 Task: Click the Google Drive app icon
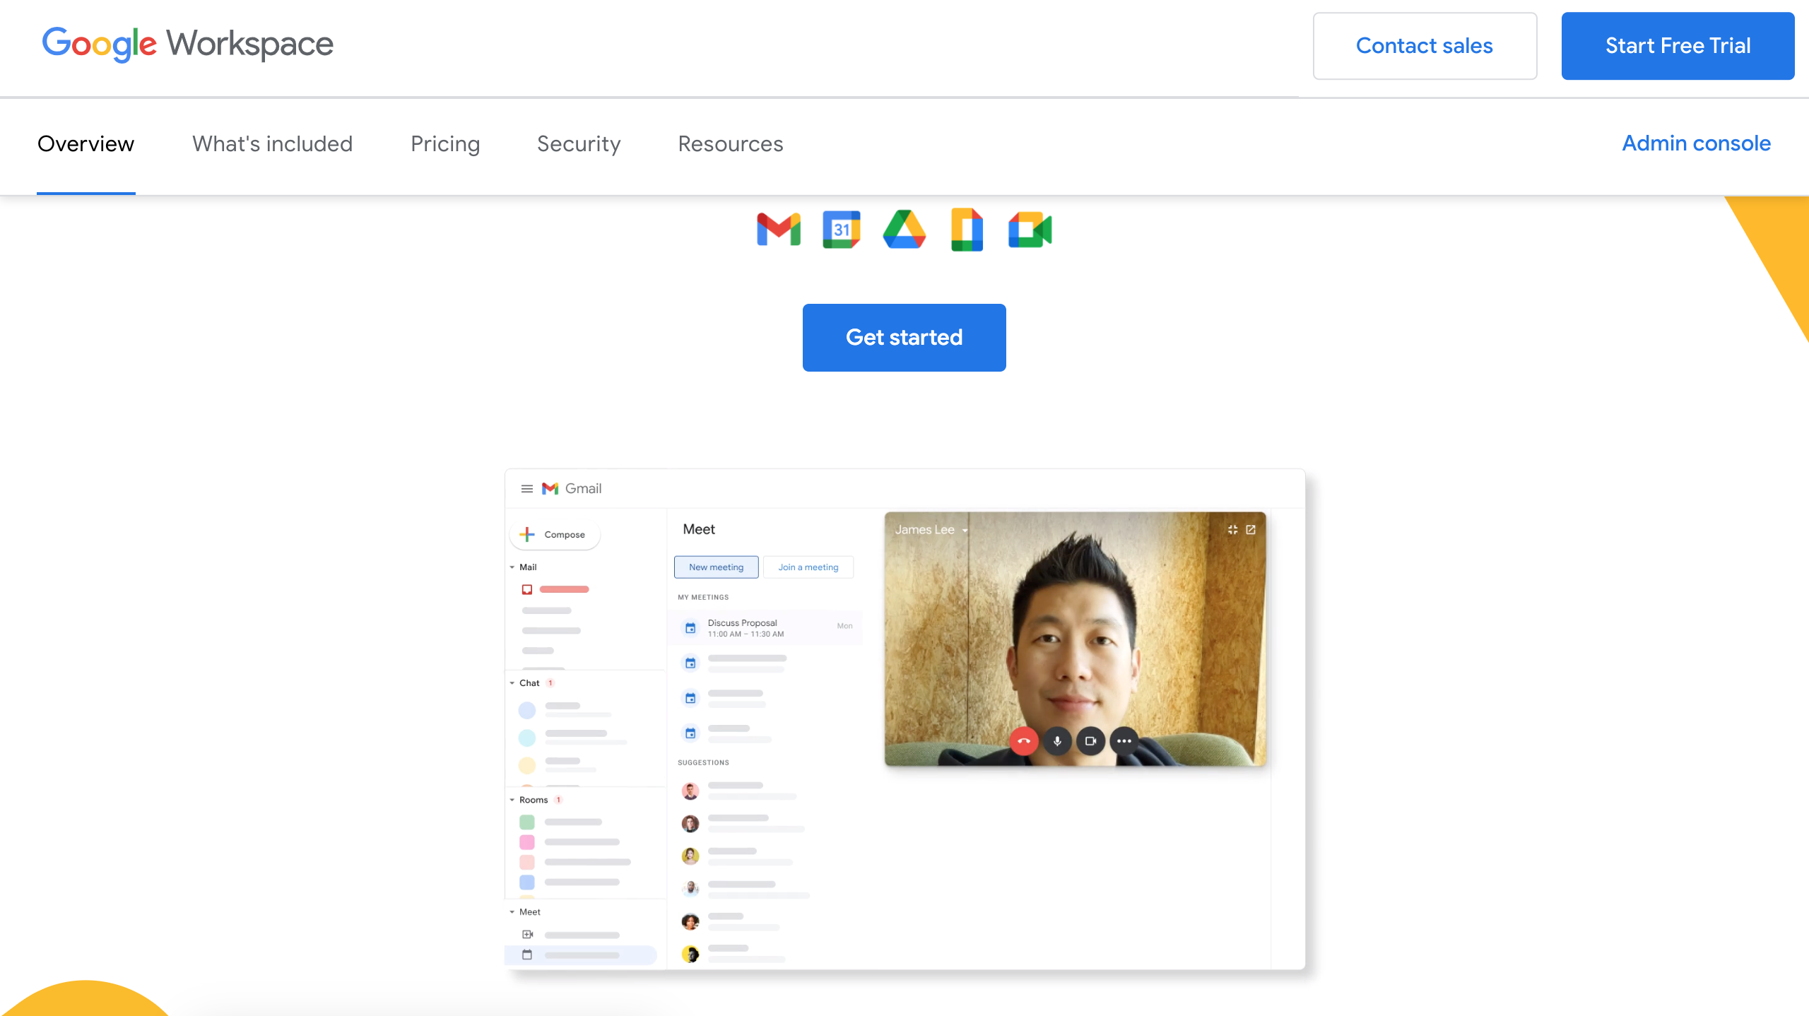[x=904, y=230]
